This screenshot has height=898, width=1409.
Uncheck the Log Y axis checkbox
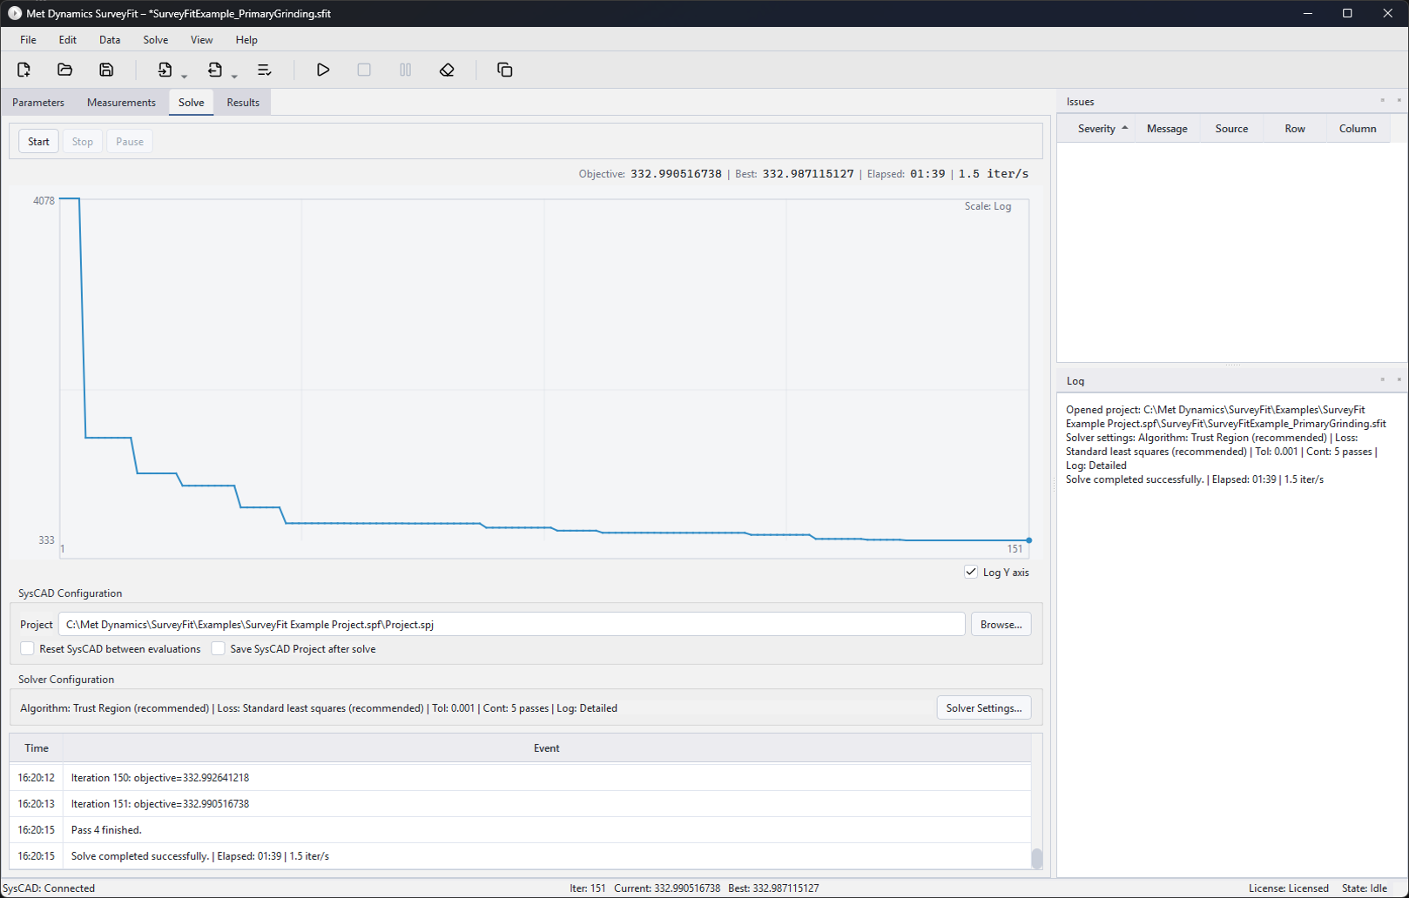971,572
